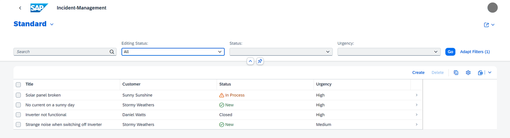Click the In Process warning icon

pos(222,95)
